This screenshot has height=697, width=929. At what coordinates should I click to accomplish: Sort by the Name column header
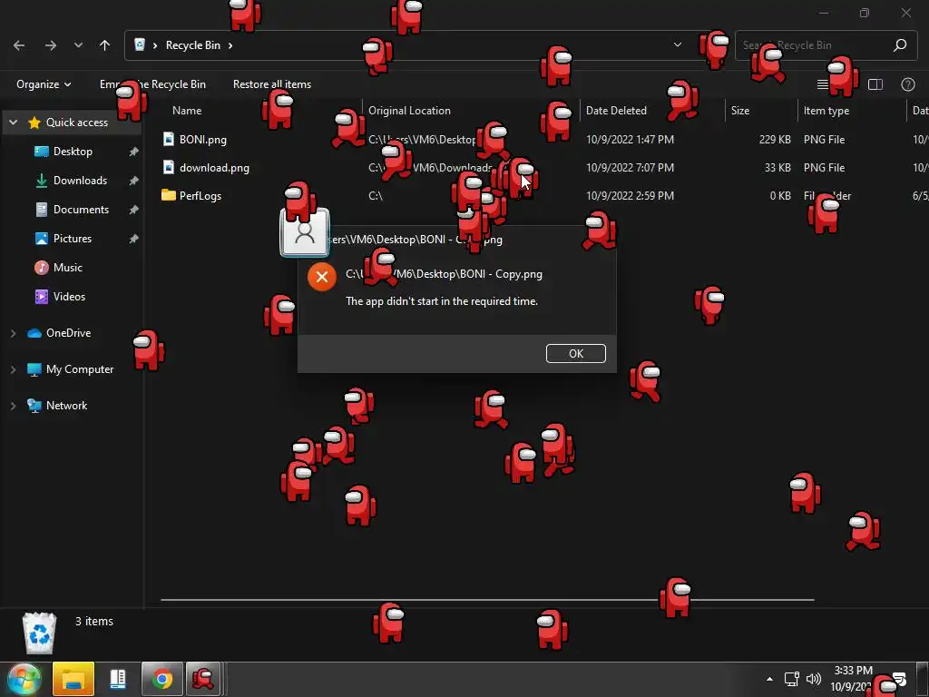coord(187,110)
